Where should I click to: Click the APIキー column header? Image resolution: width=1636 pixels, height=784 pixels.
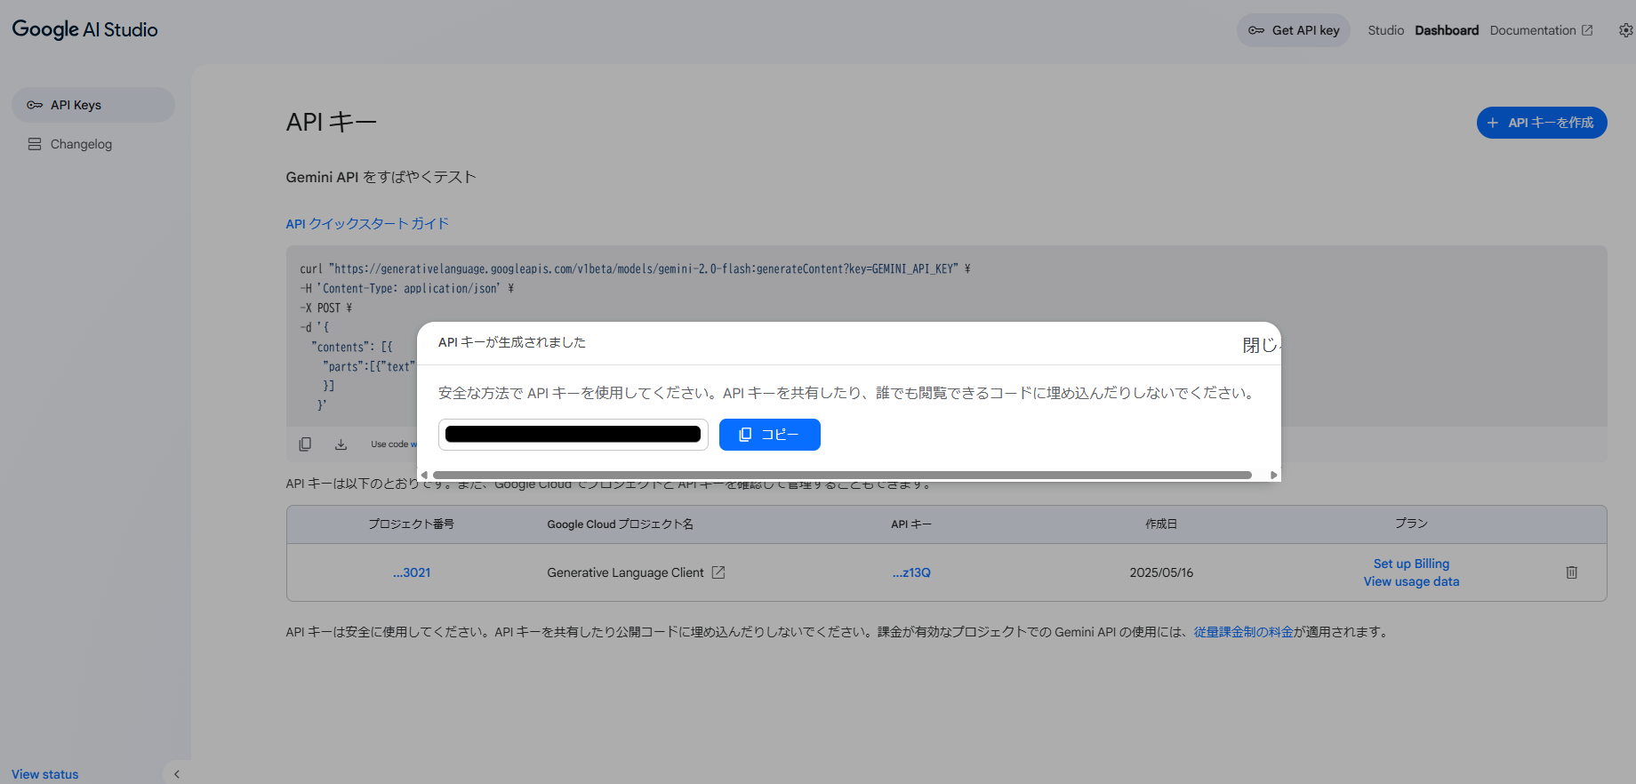(x=911, y=524)
